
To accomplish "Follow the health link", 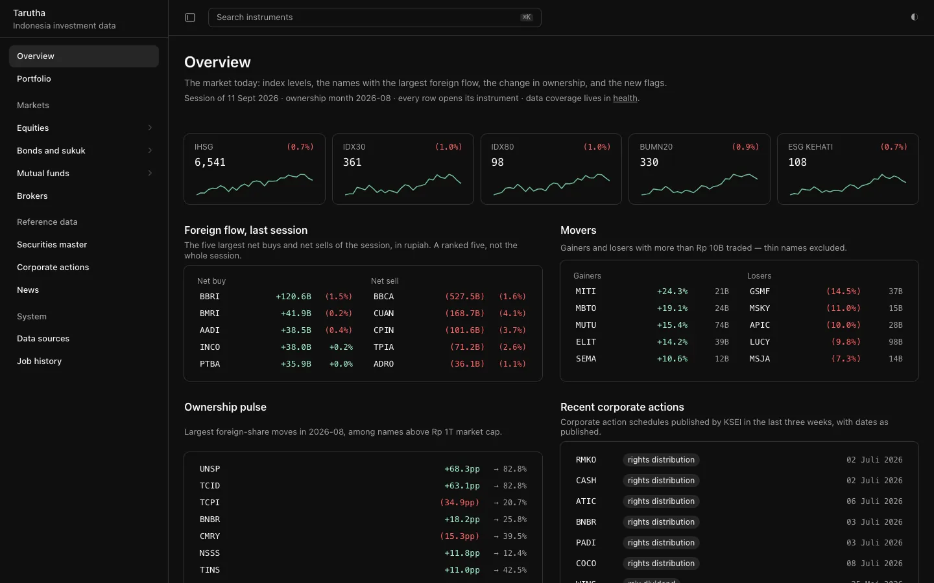I will click(625, 98).
